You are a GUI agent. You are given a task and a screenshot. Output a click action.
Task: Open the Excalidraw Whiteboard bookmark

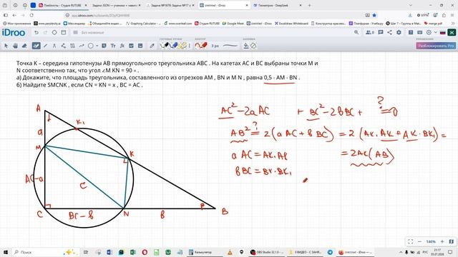[x=291, y=24]
